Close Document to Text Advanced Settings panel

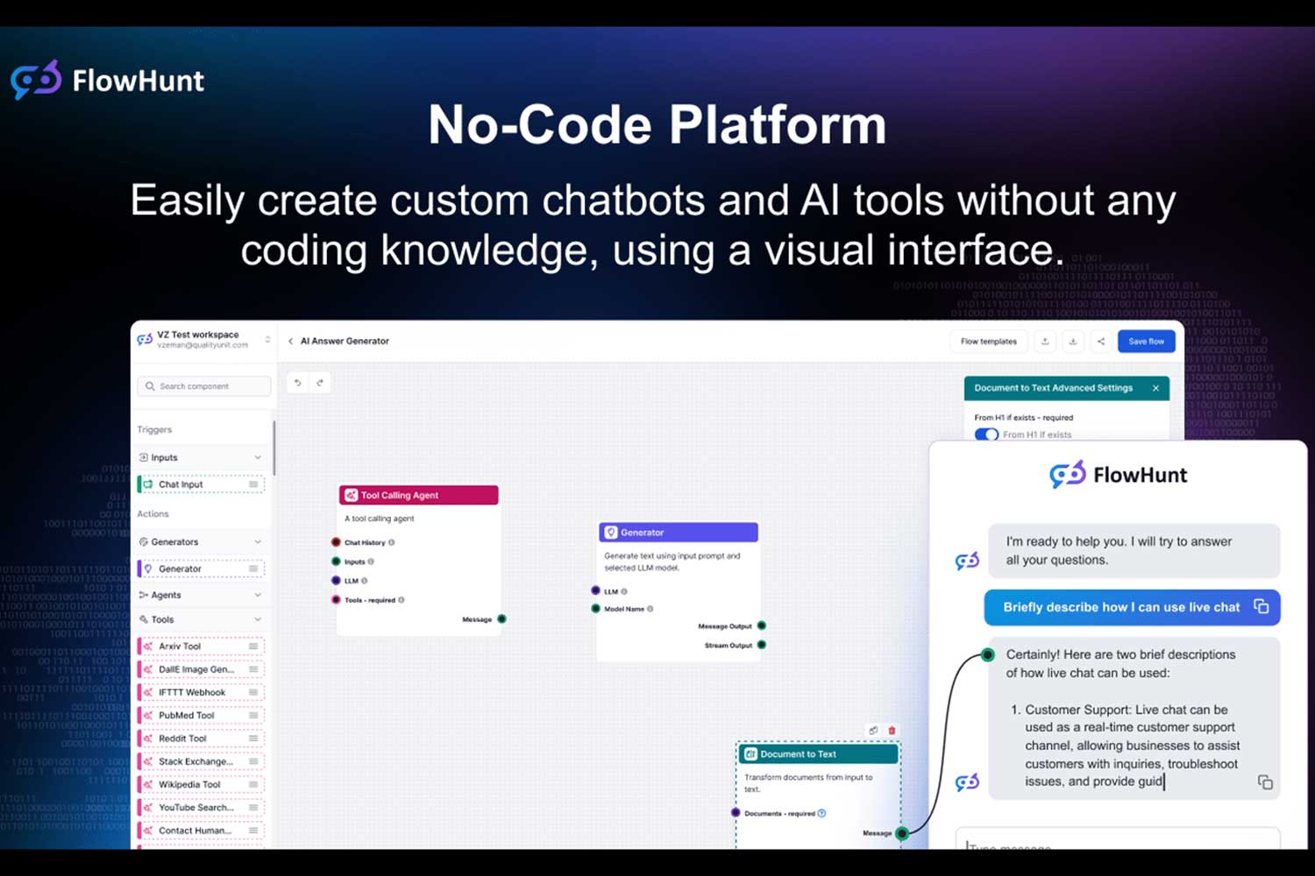coord(1155,388)
